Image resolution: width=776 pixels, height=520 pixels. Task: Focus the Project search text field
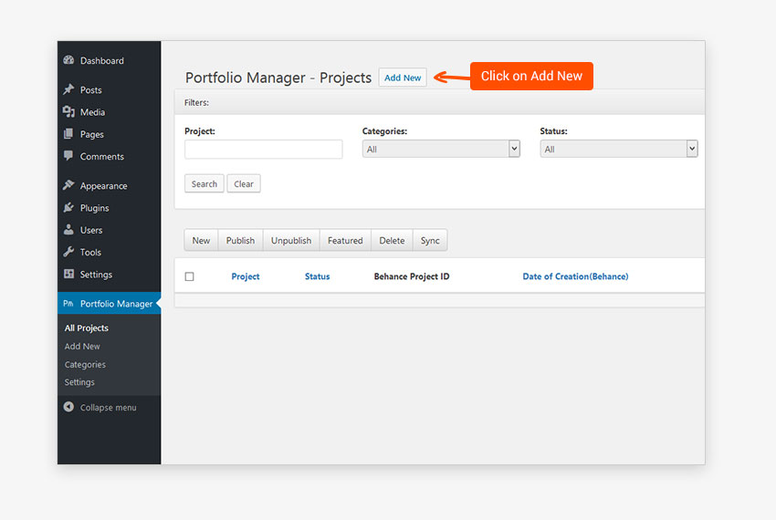tap(263, 149)
